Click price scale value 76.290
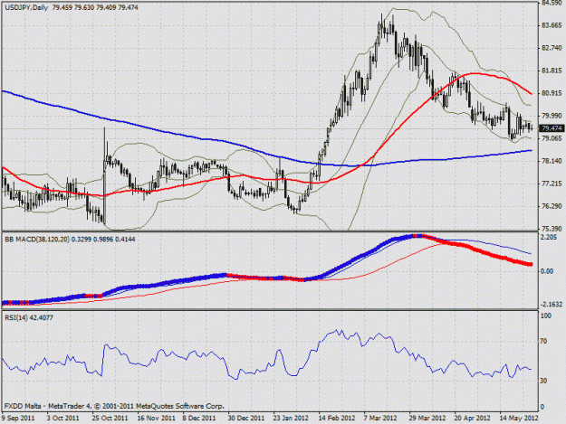Image resolution: width=566 pixels, height=424 pixels. (552, 206)
